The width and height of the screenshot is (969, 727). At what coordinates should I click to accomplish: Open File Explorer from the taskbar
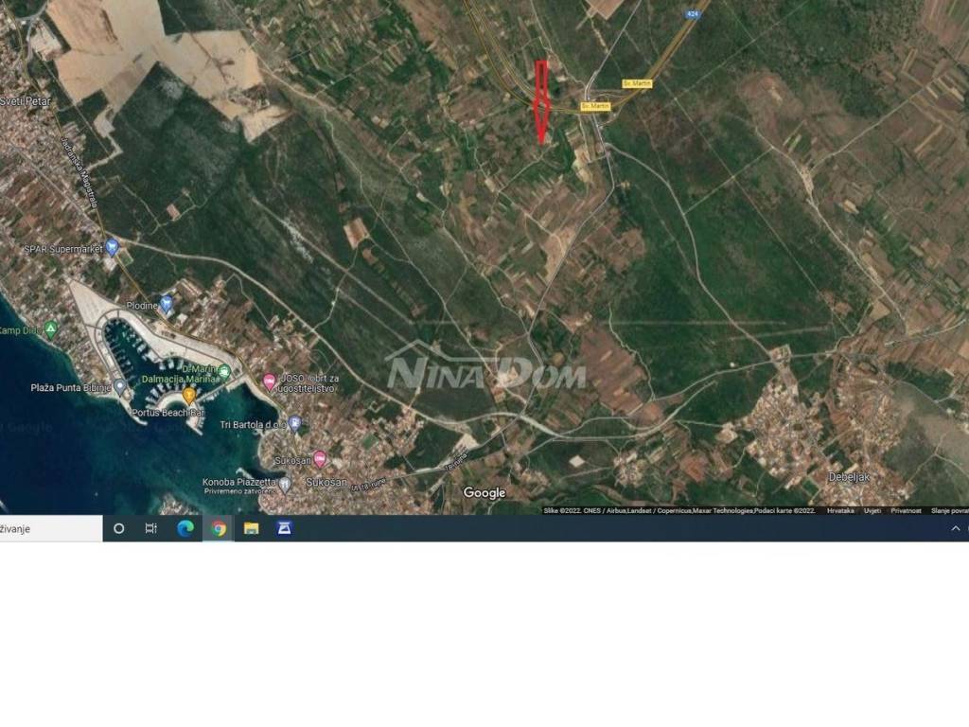[252, 528]
